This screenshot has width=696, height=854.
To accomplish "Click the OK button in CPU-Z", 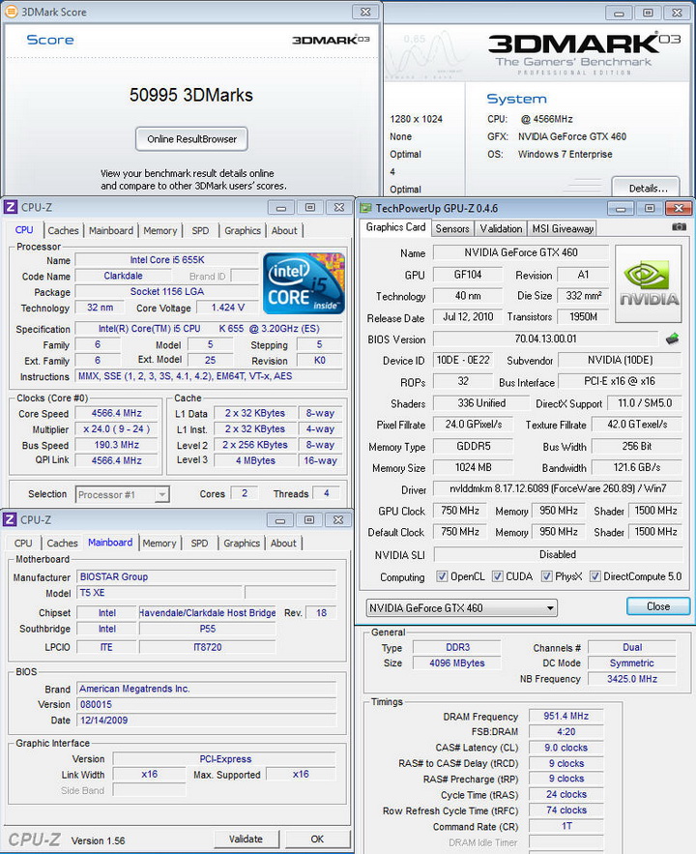I will [x=317, y=839].
